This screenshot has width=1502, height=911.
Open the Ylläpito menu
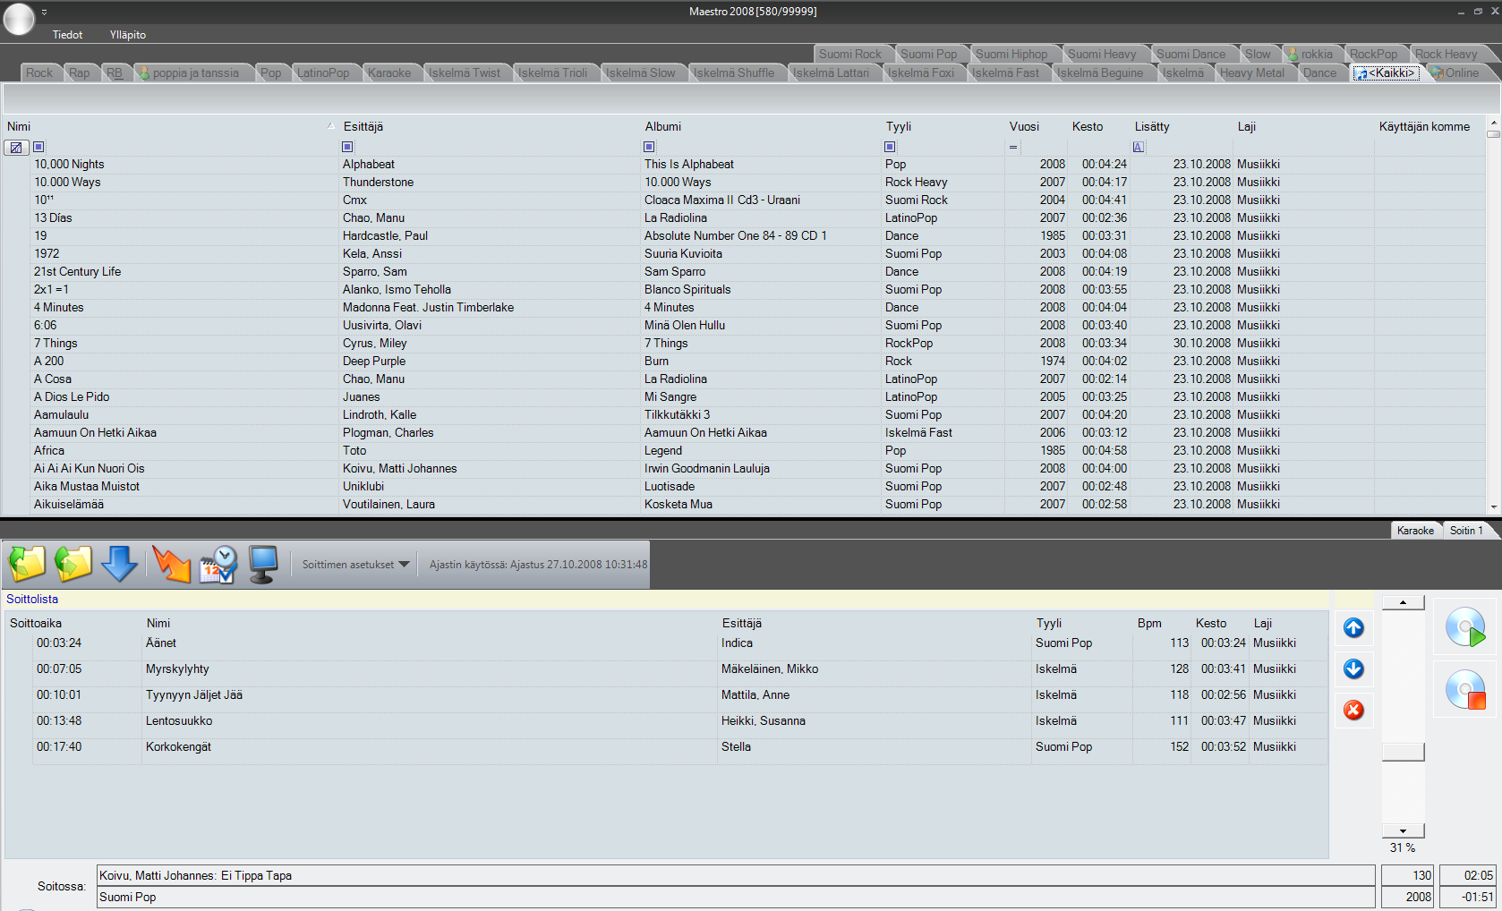pyautogui.click(x=127, y=35)
